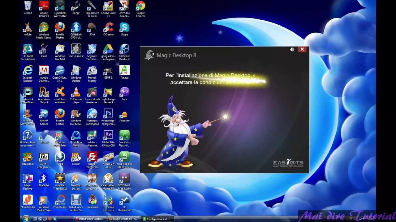
Task: Select the Magic Desktop shortcut icon
Action: (x=28, y=181)
